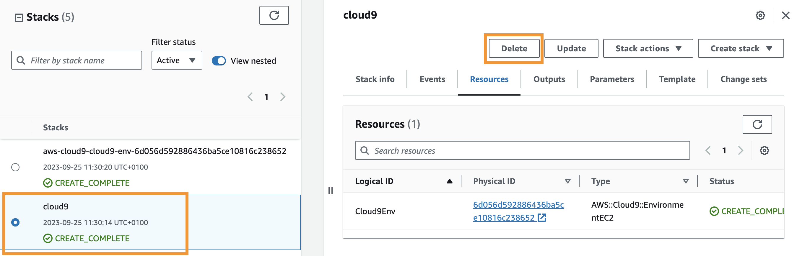Click the 2023-09-25 11:30:14 timestamp

tap(95, 222)
